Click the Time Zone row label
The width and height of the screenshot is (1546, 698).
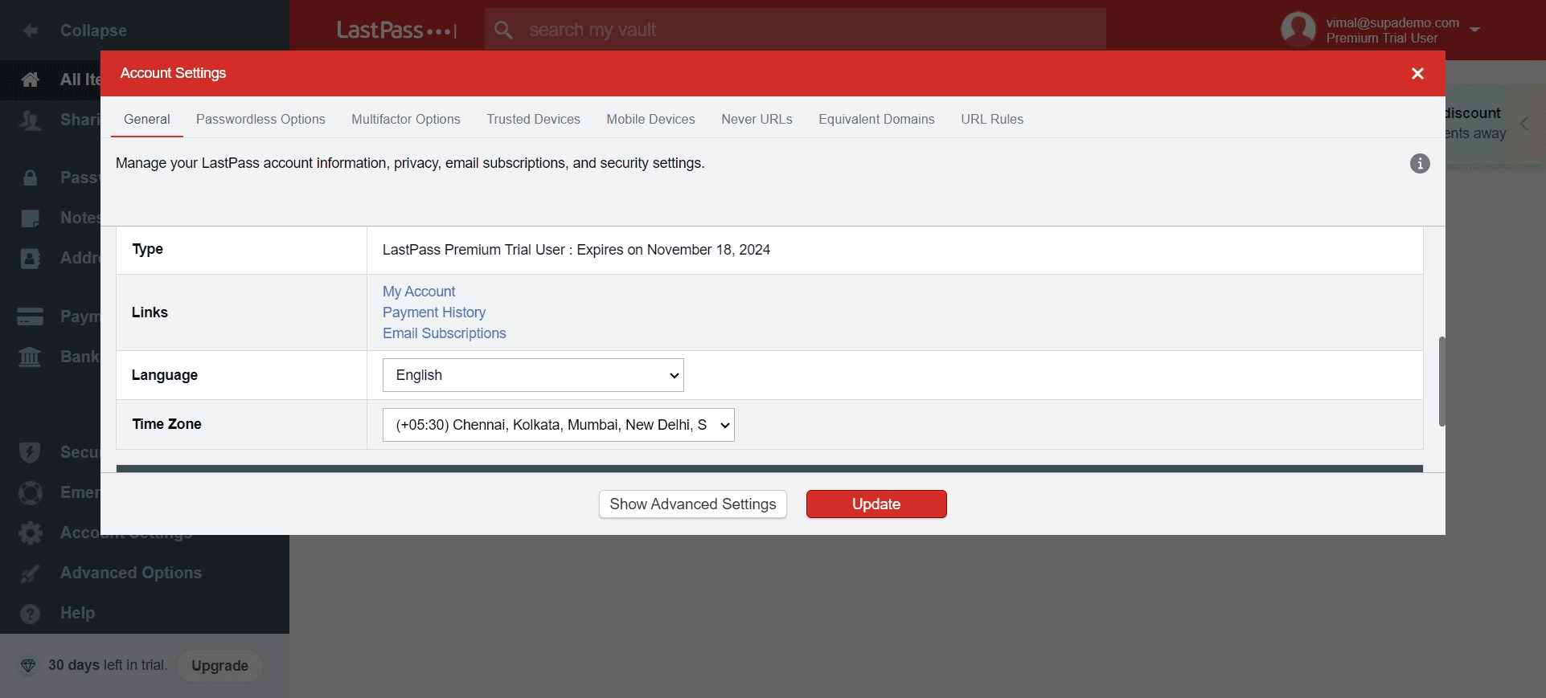[166, 424]
